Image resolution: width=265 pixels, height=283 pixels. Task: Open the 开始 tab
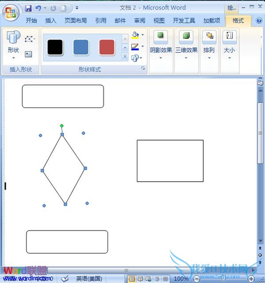click(31, 21)
